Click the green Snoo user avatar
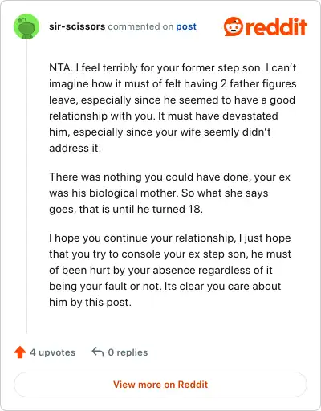The width and height of the screenshot is (321, 411). click(x=26, y=26)
